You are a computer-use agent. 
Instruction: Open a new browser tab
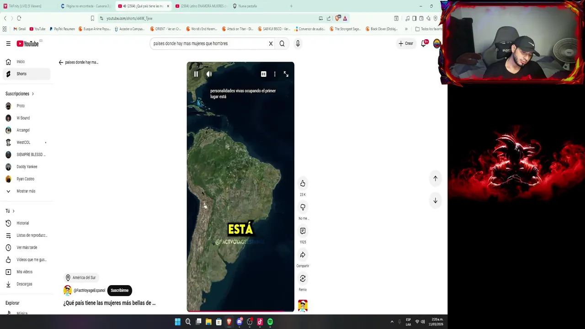tap(291, 6)
